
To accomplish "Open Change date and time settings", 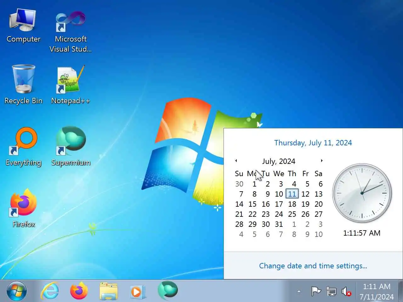I will pyautogui.click(x=313, y=266).
